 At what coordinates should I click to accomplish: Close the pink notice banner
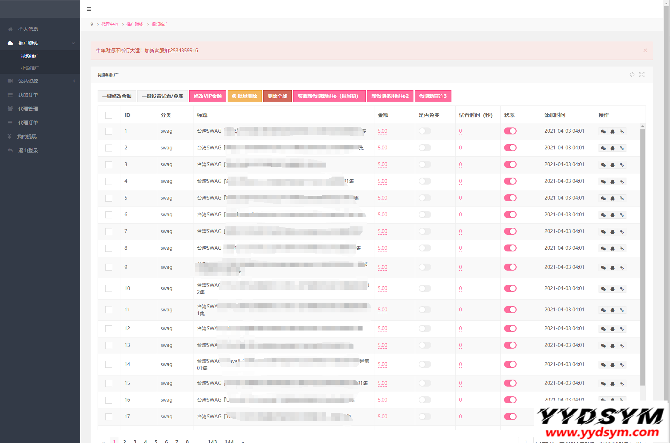[x=645, y=50]
